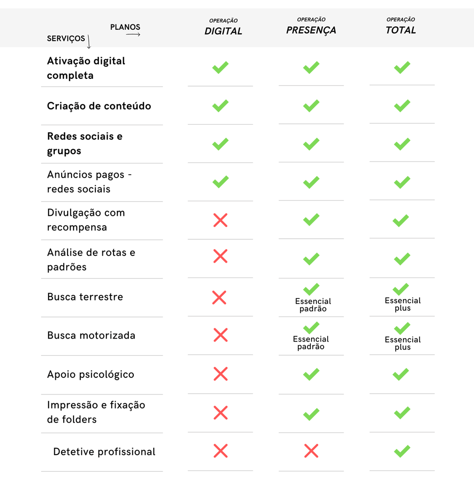
Task: Click the red X for Análise de rotas under DIGITAL
Action: pyautogui.click(x=220, y=256)
